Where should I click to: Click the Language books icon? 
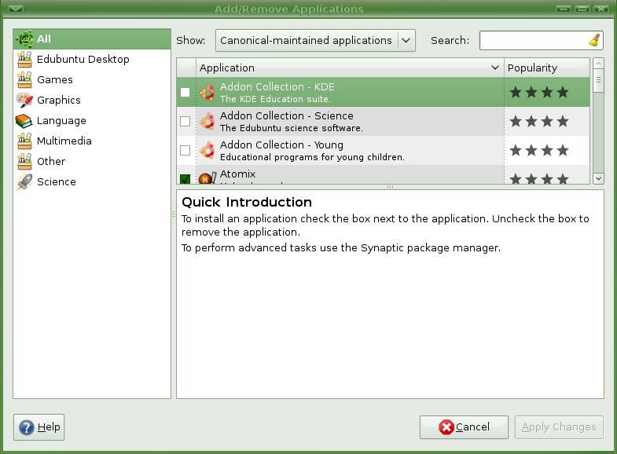coord(24,120)
